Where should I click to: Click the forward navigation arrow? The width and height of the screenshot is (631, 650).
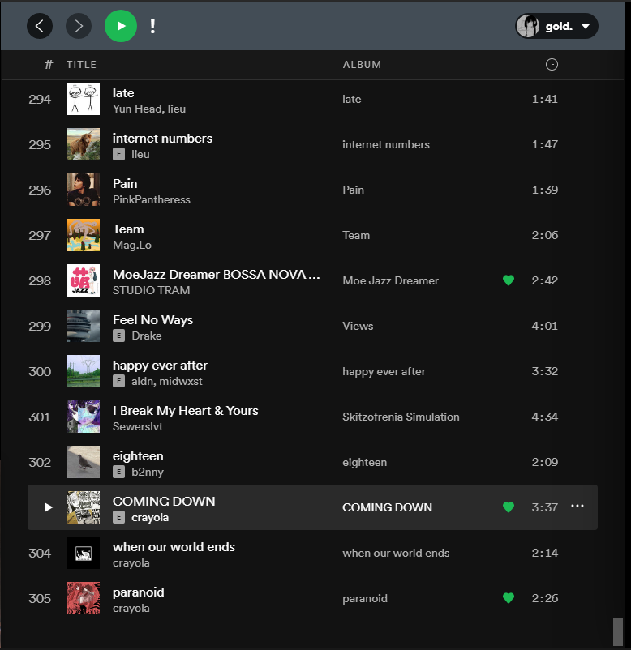pos(79,26)
